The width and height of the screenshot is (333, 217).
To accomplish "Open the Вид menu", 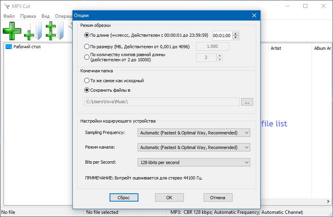I will coord(45,16).
